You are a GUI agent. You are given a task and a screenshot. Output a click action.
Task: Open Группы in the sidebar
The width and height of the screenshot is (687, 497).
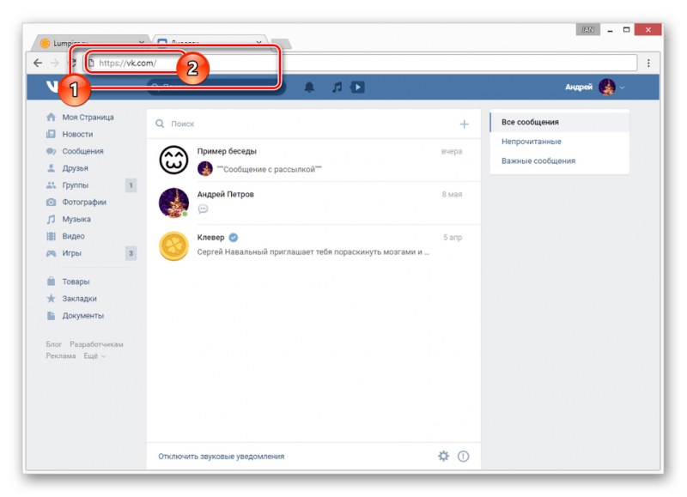(x=76, y=185)
